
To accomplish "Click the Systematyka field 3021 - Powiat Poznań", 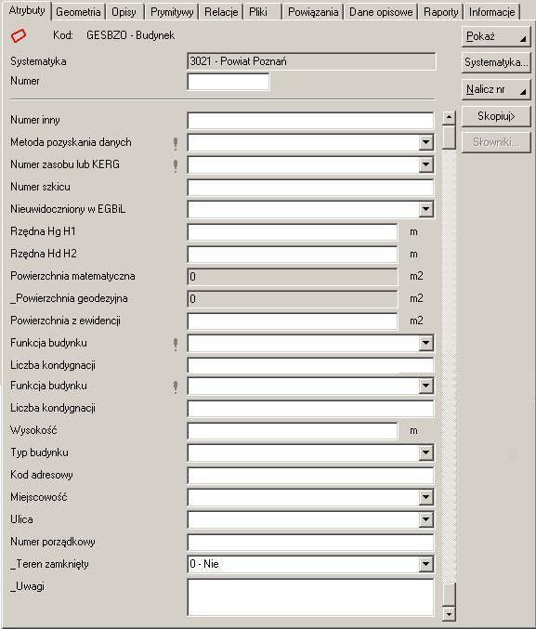I will tap(311, 61).
